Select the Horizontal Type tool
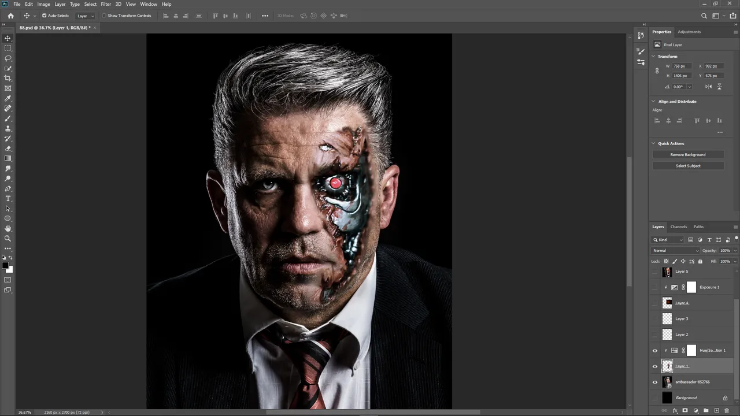 (x=8, y=198)
